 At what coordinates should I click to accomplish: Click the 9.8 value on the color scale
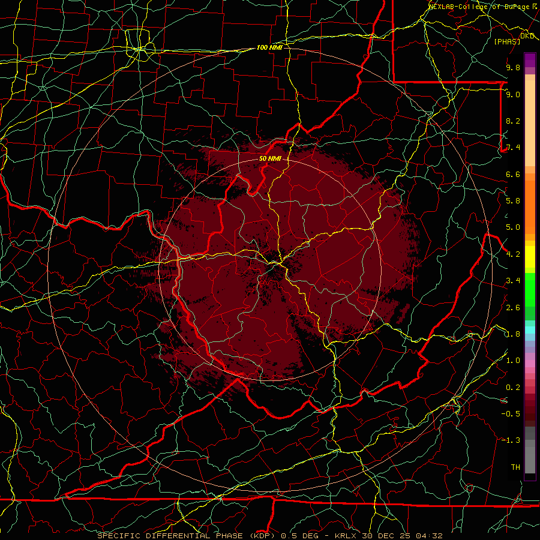coord(513,67)
